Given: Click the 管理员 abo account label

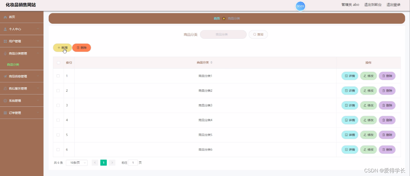Looking at the screenshot, I should (x=350, y=4).
